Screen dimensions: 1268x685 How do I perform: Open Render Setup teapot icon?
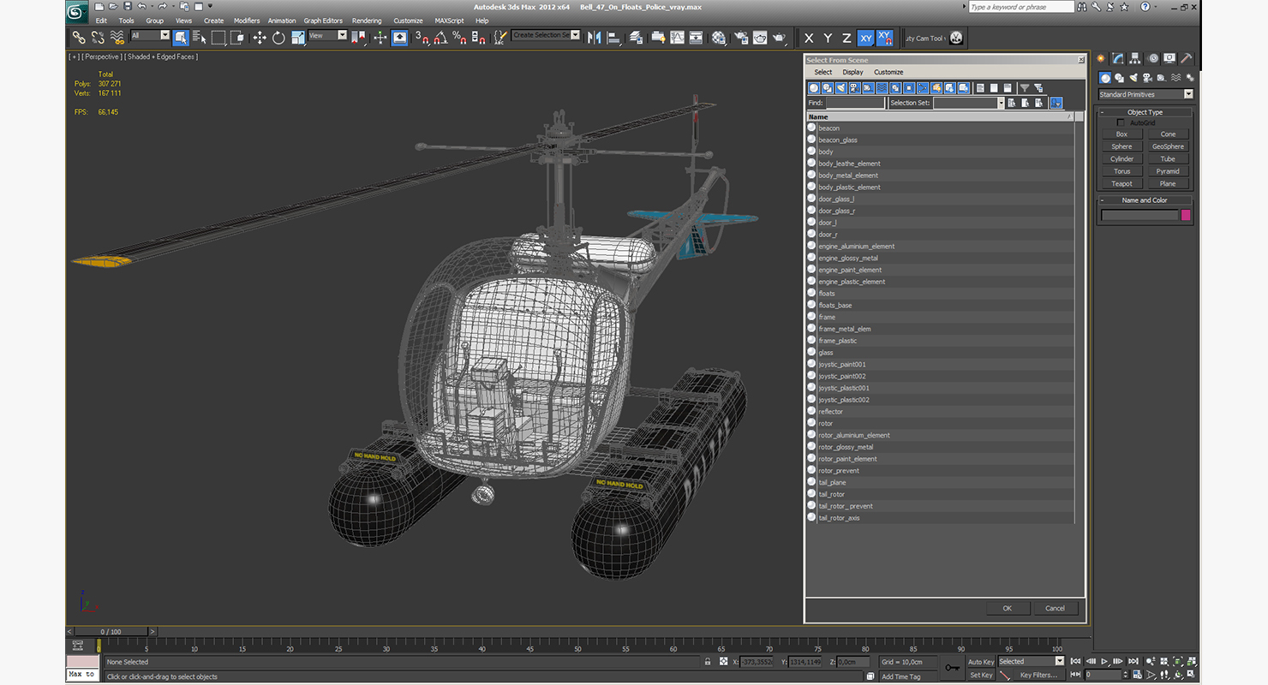[x=741, y=38]
